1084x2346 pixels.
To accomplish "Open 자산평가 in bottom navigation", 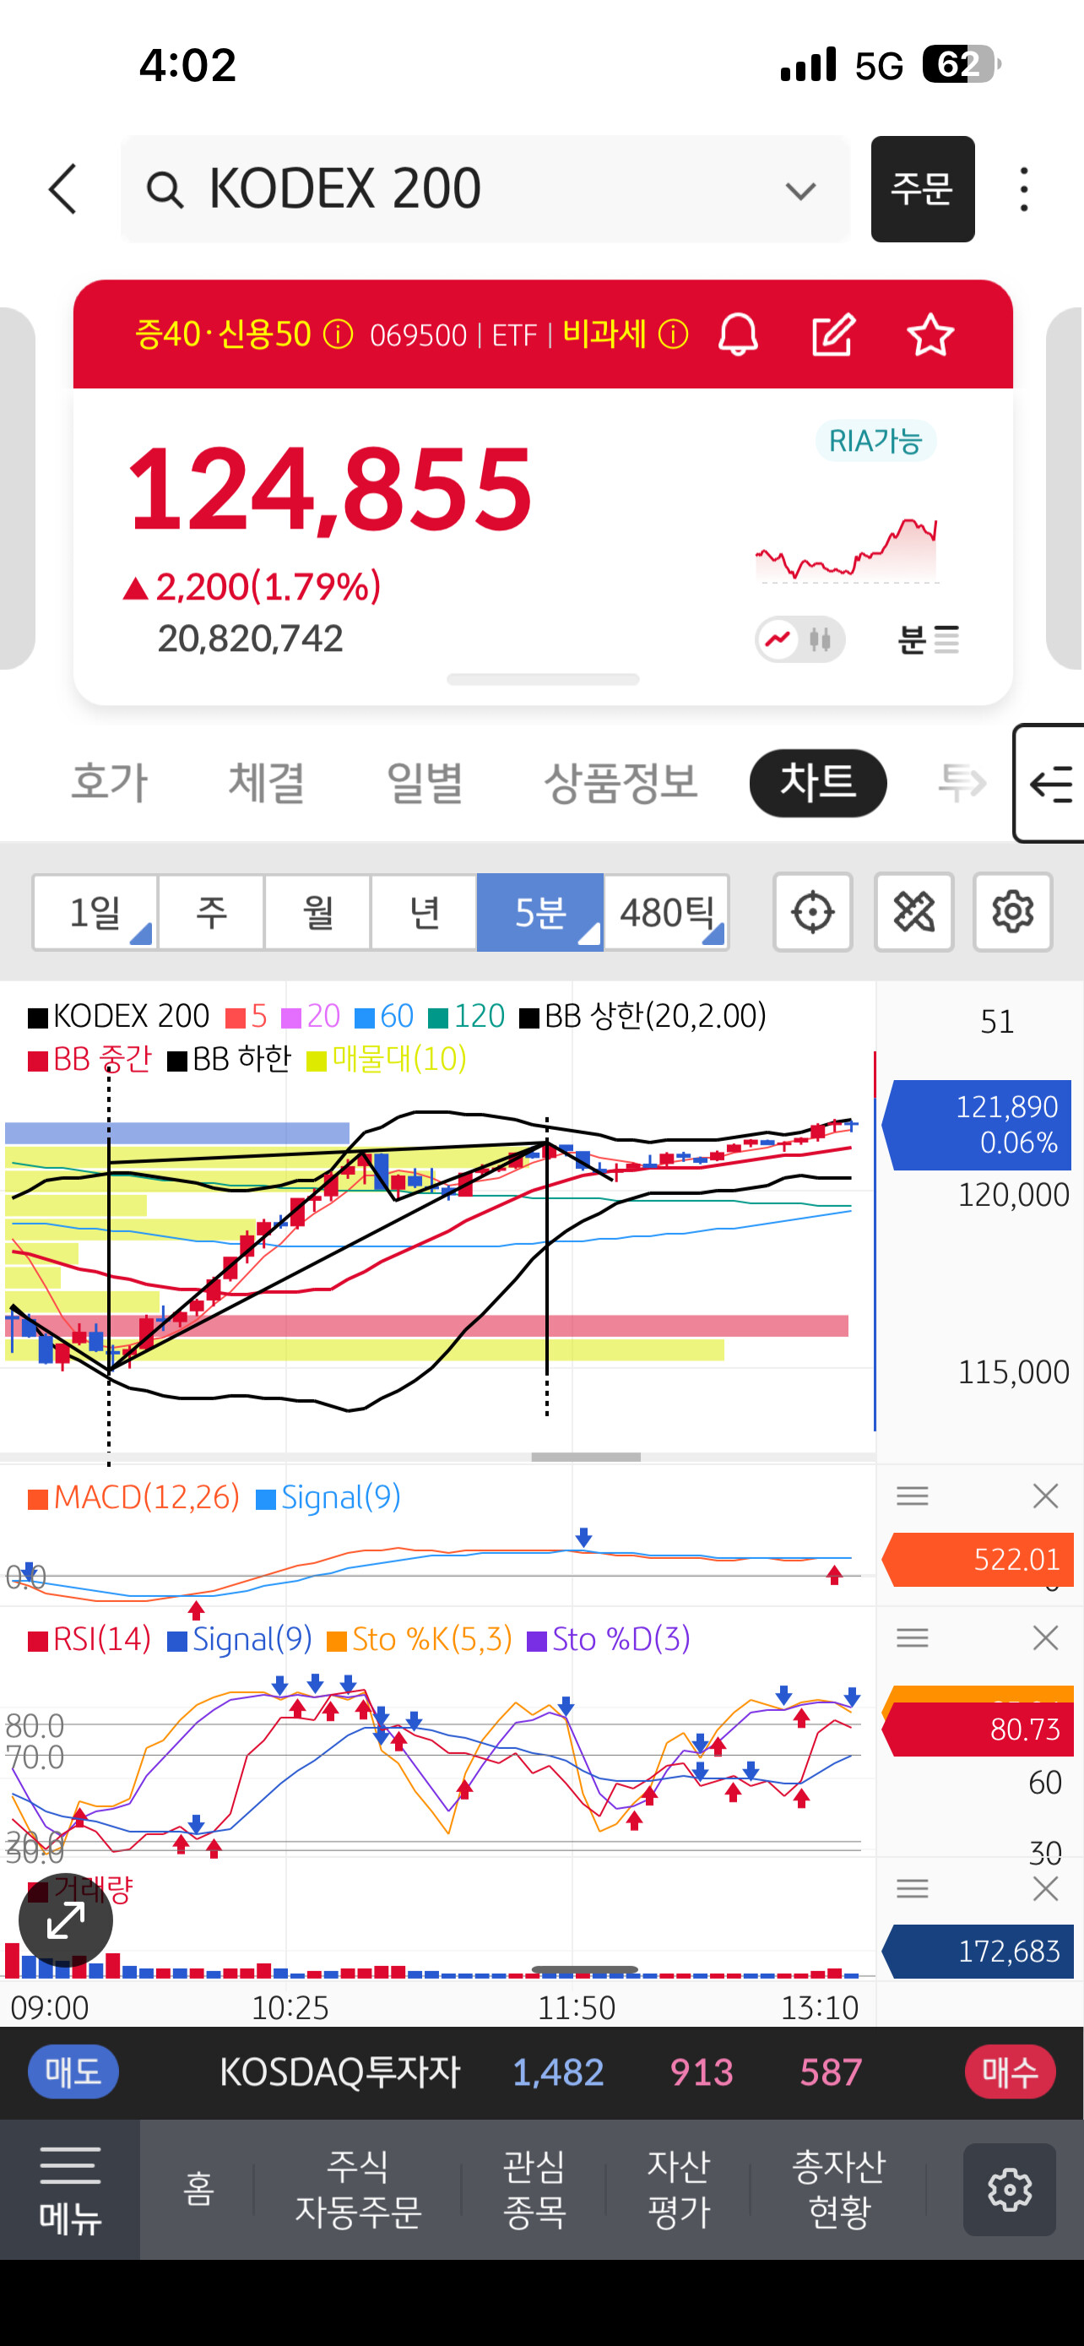I will coord(678,2190).
